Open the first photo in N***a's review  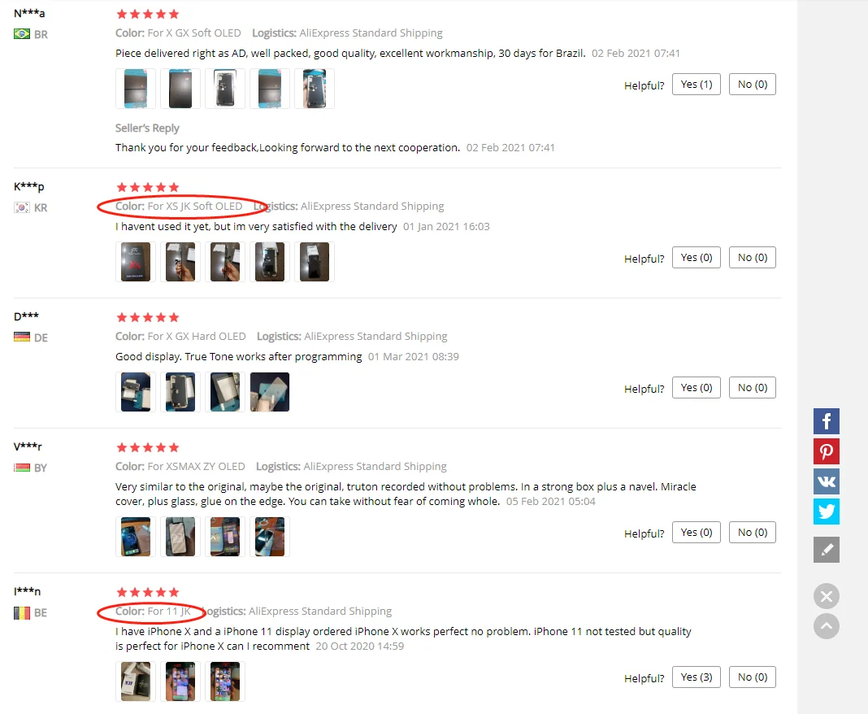(136, 89)
